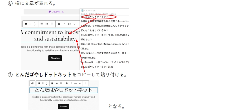Expand the 'more formatting' chevron above 'A commitment' heading
Screen dimensions: 232x110
tap(74, 24)
